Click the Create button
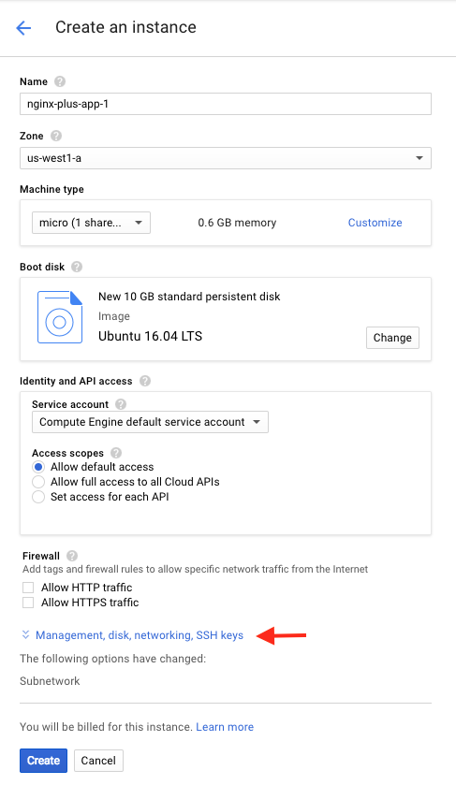The height and width of the screenshot is (785, 456). click(44, 761)
